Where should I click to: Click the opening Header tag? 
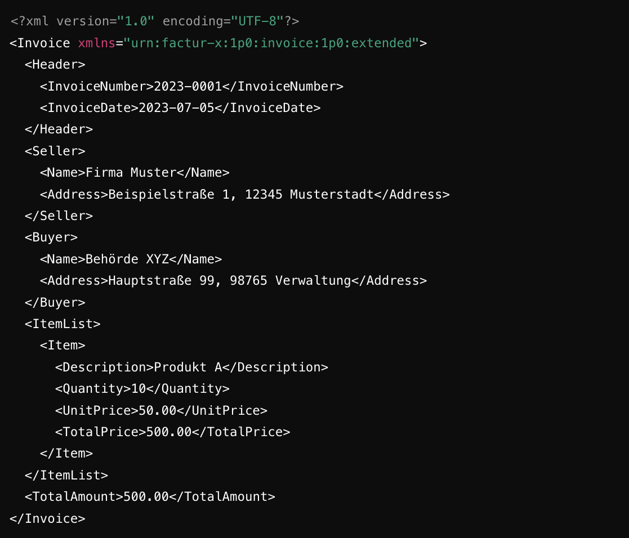55,65
